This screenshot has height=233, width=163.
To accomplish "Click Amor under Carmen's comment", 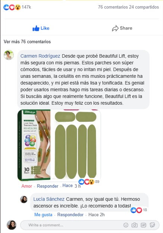I will pyautogui.click(x=27, y=186).
